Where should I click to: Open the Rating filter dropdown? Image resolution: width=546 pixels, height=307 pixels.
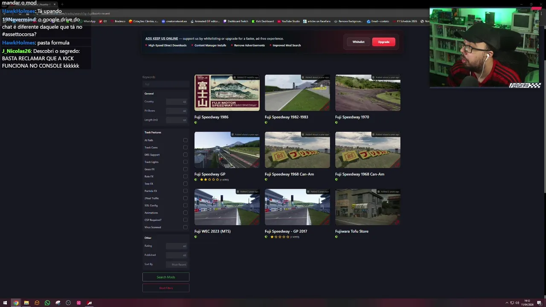click(x=177, y=246)
